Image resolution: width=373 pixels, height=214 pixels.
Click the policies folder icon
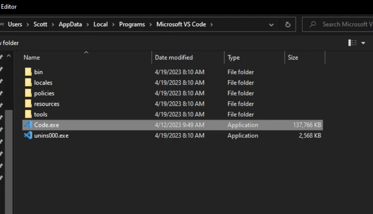tap(28, 93)
